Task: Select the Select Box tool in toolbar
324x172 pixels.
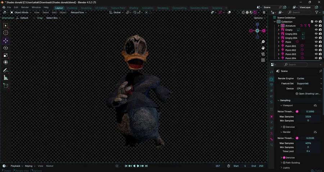Action: pyautogui.click(x=5, y=26)
